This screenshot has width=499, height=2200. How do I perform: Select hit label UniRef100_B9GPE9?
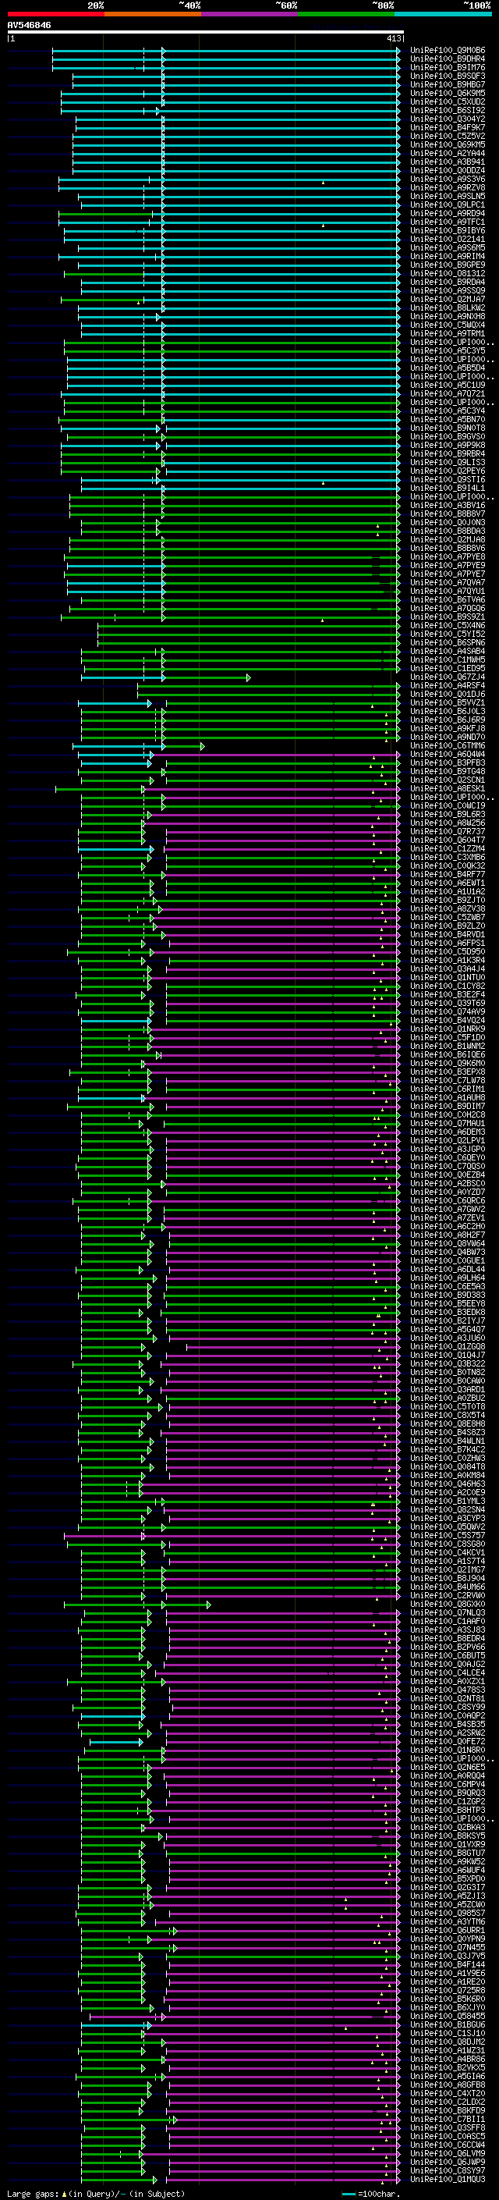point(448,265)
